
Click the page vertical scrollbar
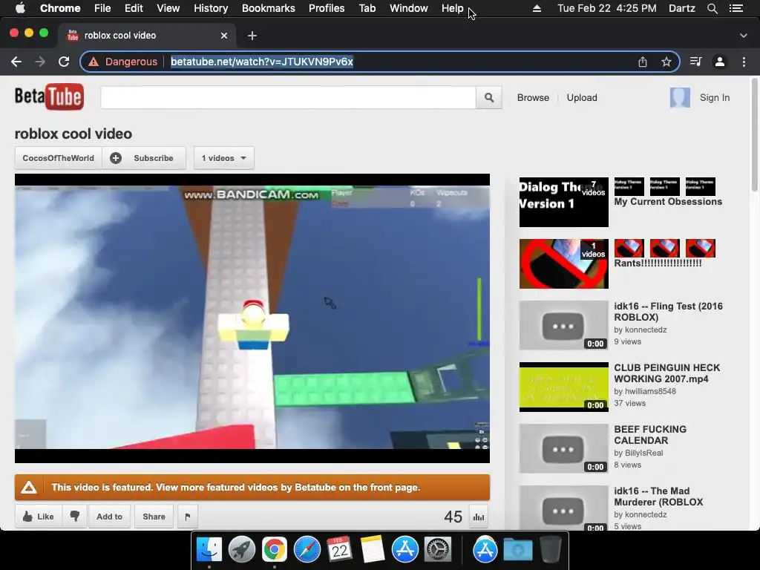click(x=755, y=136)
